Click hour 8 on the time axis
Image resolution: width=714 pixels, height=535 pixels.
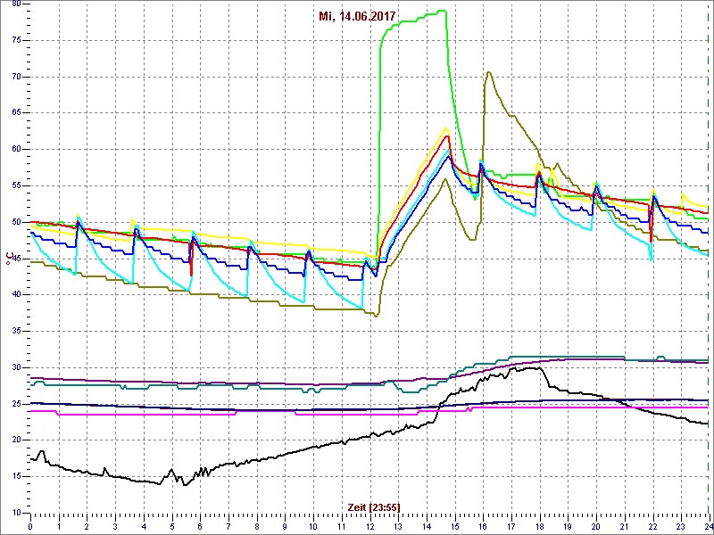[257, 526]
